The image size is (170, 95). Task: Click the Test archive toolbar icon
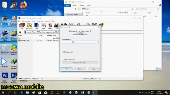(x=37, y=26)
